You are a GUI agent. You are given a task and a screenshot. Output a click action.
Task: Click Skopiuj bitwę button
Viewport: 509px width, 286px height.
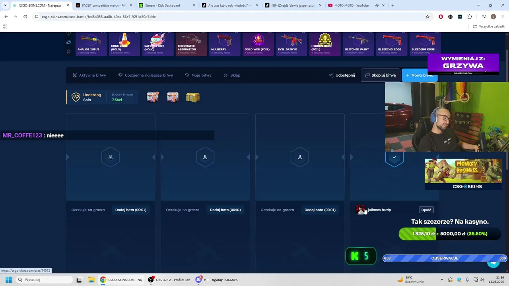(x=380, y=75)
